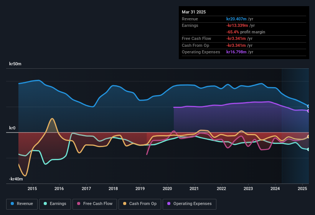Viewport: 315px width, 215px height.
Task: Click the Cash From Op peak in late 2015
Action: click(x=52, y=119)
